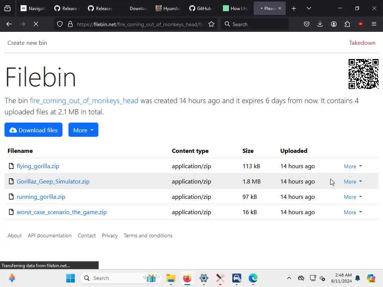
Task: Open the Copilot Preview taskbar icon
Action: click(x=371, y=278)
